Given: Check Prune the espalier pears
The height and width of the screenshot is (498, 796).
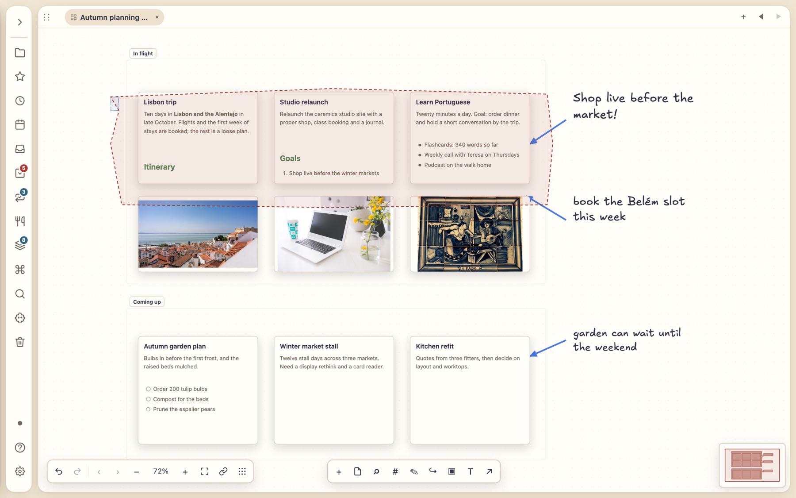Looking at the screenshot, I should (x=148, y=409).
